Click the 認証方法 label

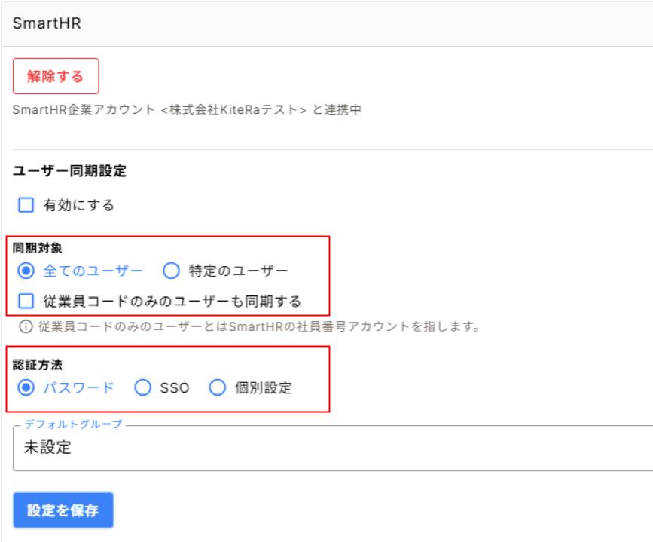tap(37, 365)
